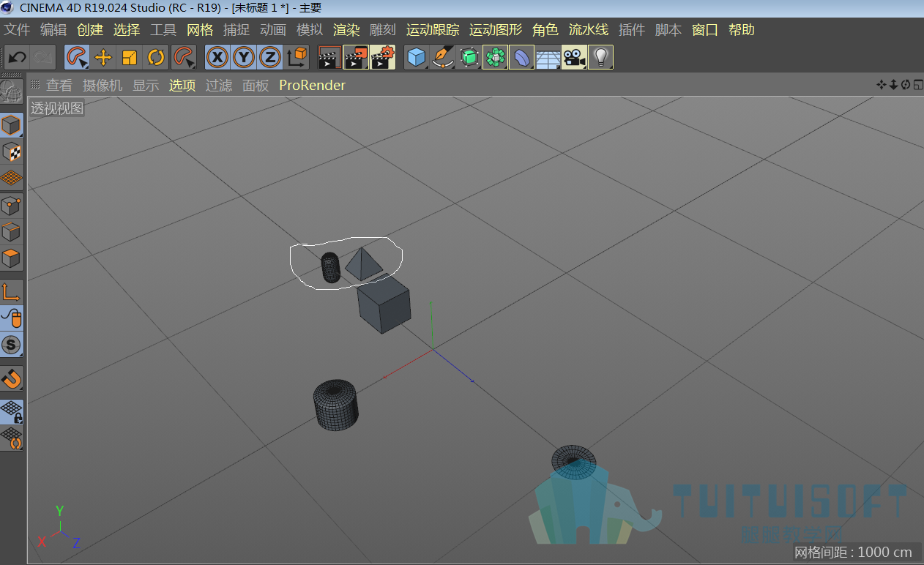
Task: Render to the Picture Viewer
Action: [x=356, y=57]
